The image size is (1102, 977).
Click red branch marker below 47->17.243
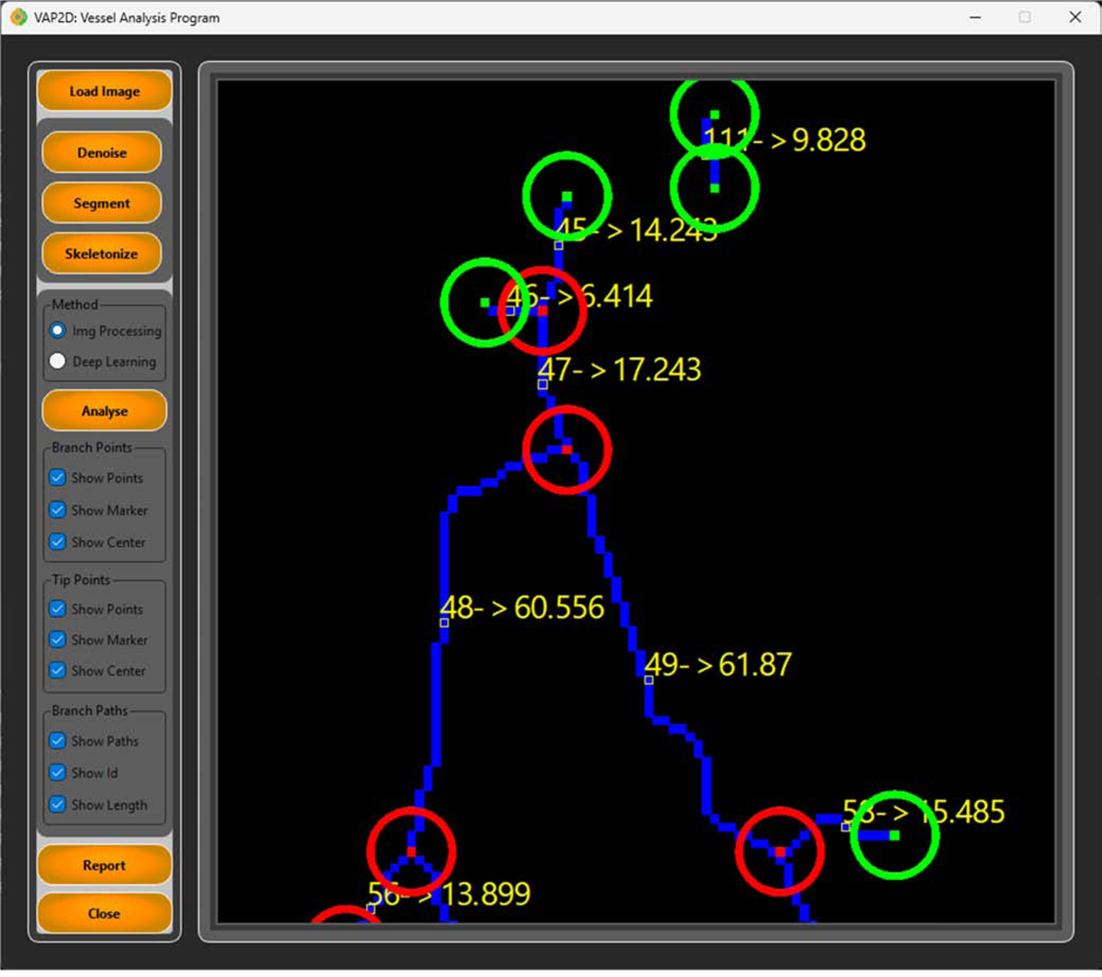tap(567, 449)
